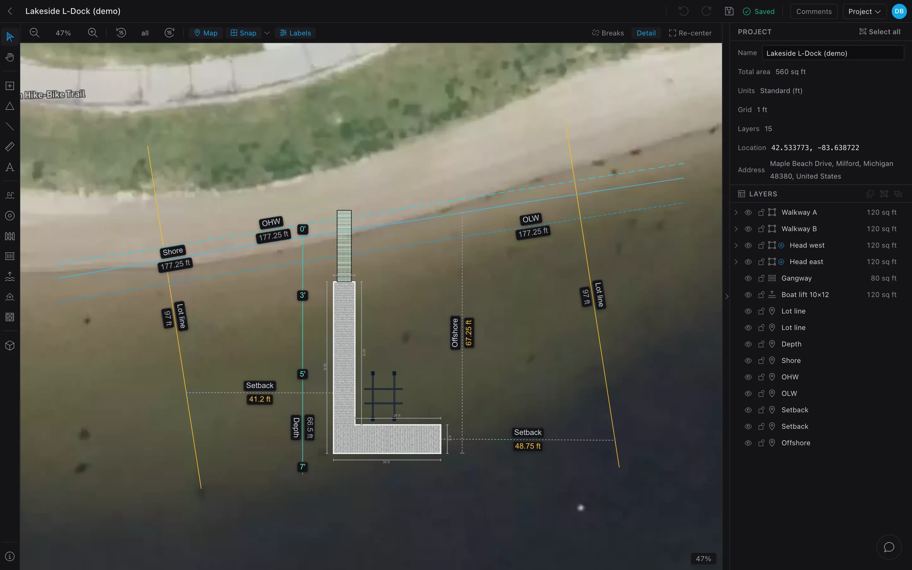Click Select all in Project panel
The image size is (912, 570).
(880, 32)
